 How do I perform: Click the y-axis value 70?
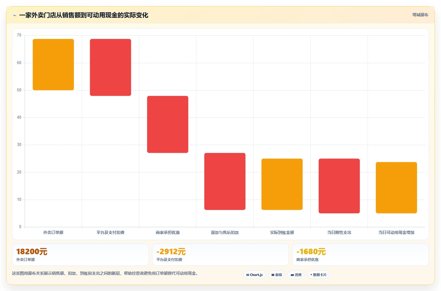[19, 35]
